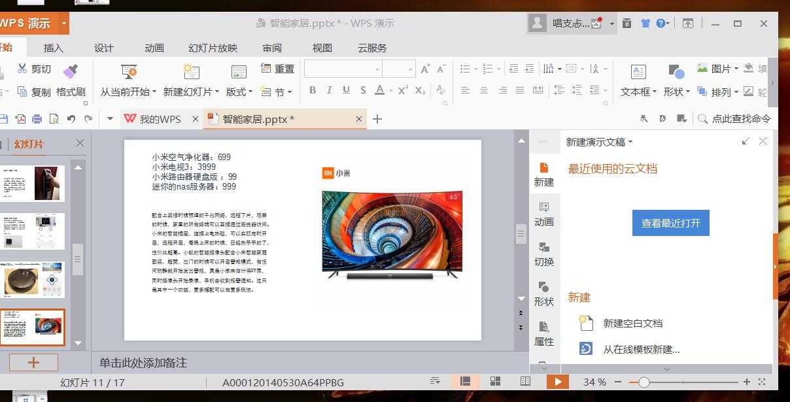
Task: Start slideshow from current slide (从当前开始) icon
Action: pyautogui.click(x=129, y=71)
